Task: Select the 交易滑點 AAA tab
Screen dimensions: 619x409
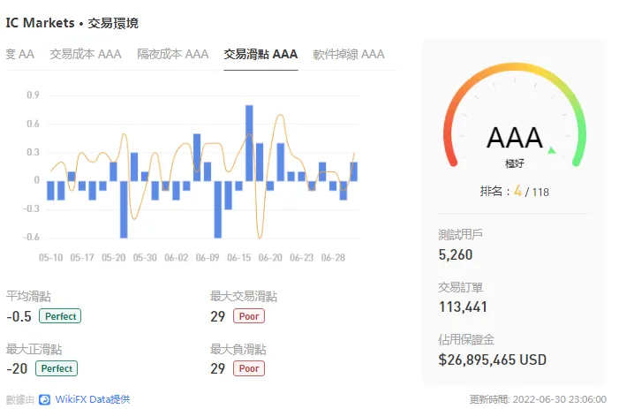Action: [x=260, y=54]
